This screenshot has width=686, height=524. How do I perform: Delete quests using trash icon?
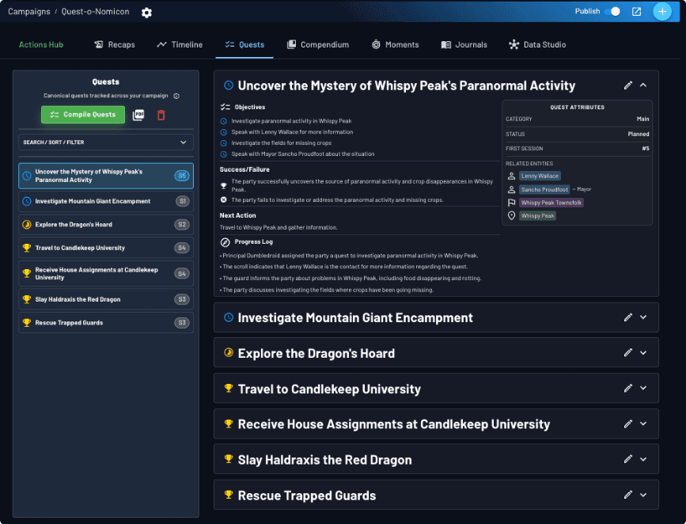(161, 115)
